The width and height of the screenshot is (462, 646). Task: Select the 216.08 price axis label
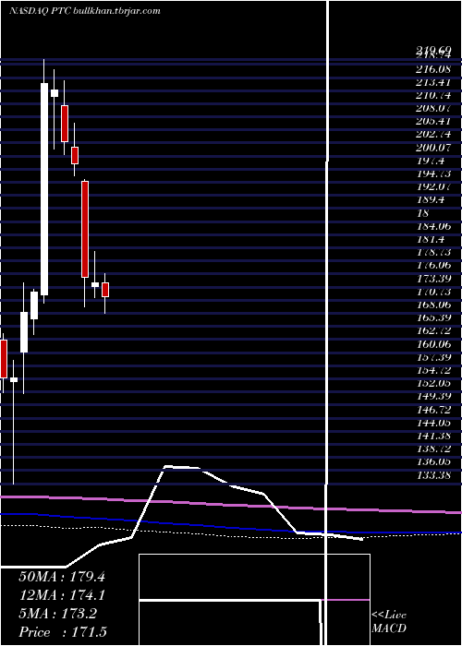click(x=433, y=69)
